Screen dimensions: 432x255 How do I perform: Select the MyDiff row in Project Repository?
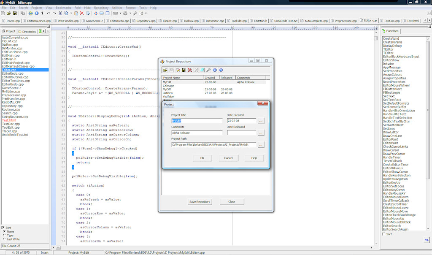pos(214,90)
